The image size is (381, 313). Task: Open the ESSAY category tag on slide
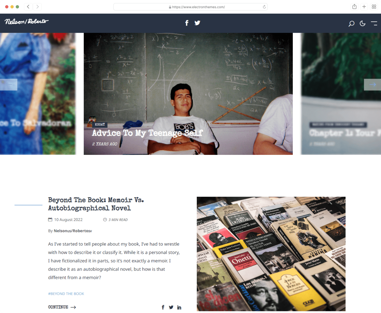[x=100, y=125]
